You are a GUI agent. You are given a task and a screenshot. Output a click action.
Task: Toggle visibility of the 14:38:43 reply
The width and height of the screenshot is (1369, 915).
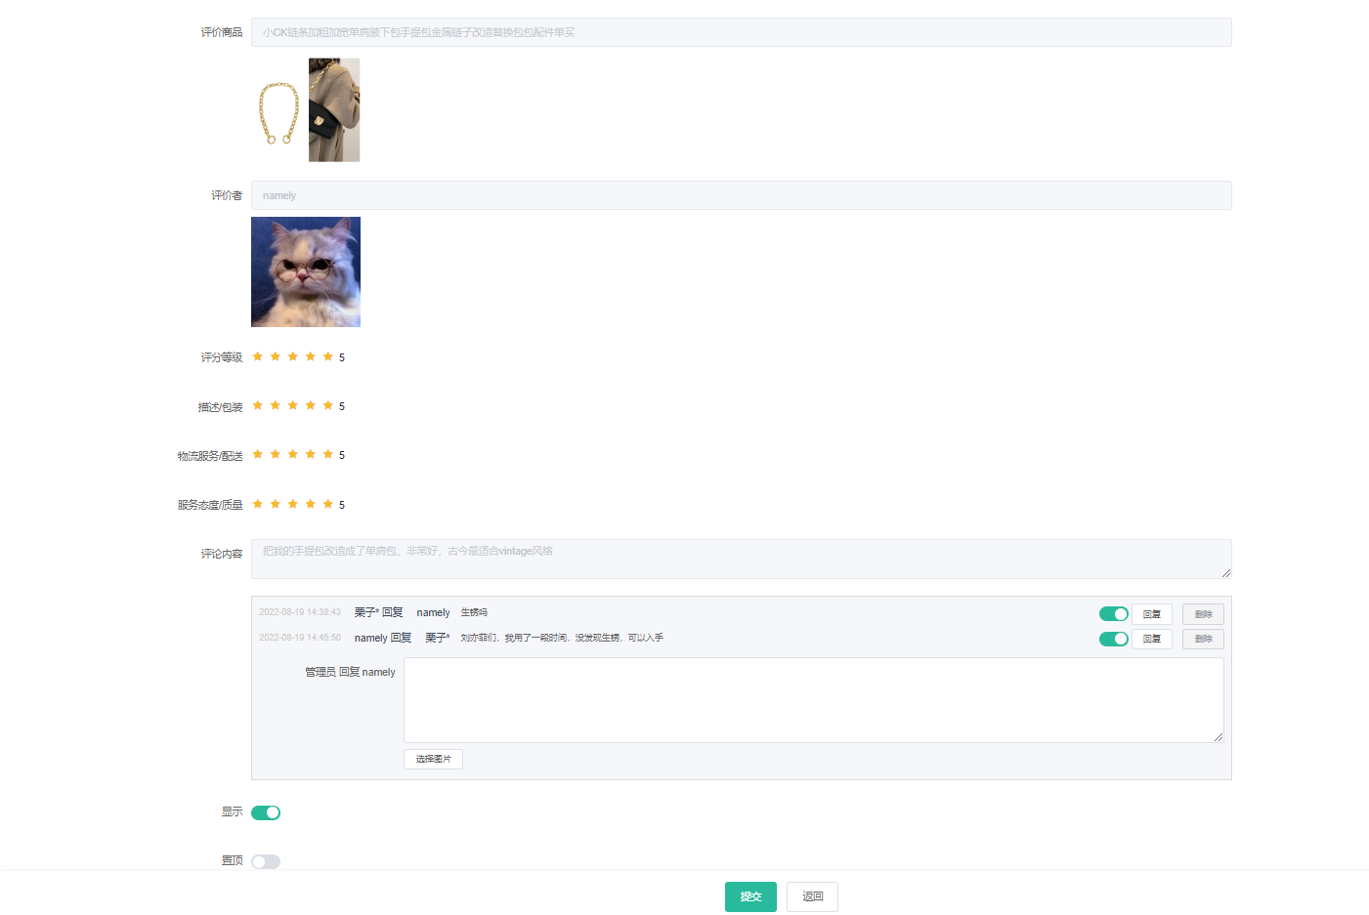pos(1113,614)
